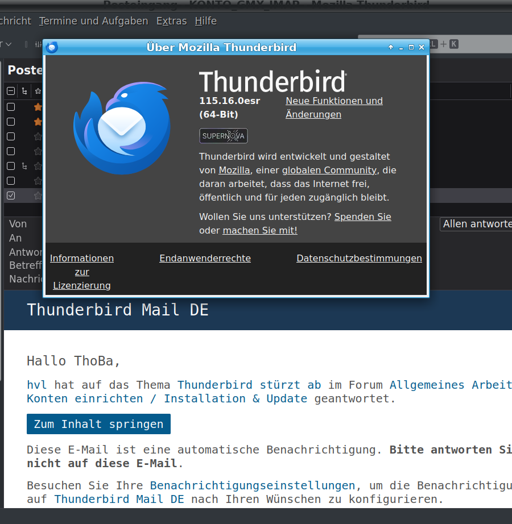Open Thunderbird Mail DE link in last paragraph
This screenshot has height=524, width=512.
(119, 499)
